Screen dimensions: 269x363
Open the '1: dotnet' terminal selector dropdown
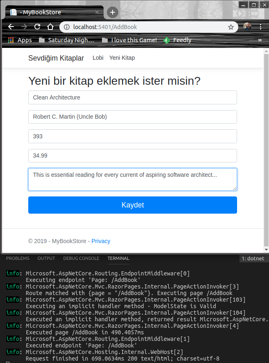[x=253, y=258]
